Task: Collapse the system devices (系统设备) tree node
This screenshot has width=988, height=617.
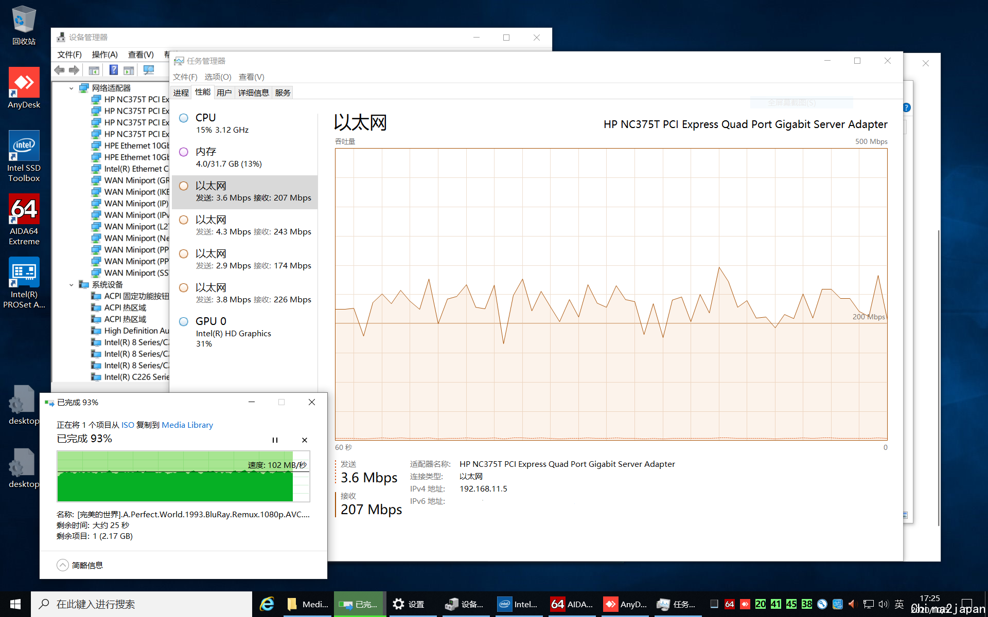Action: click(x=72, y=285)
